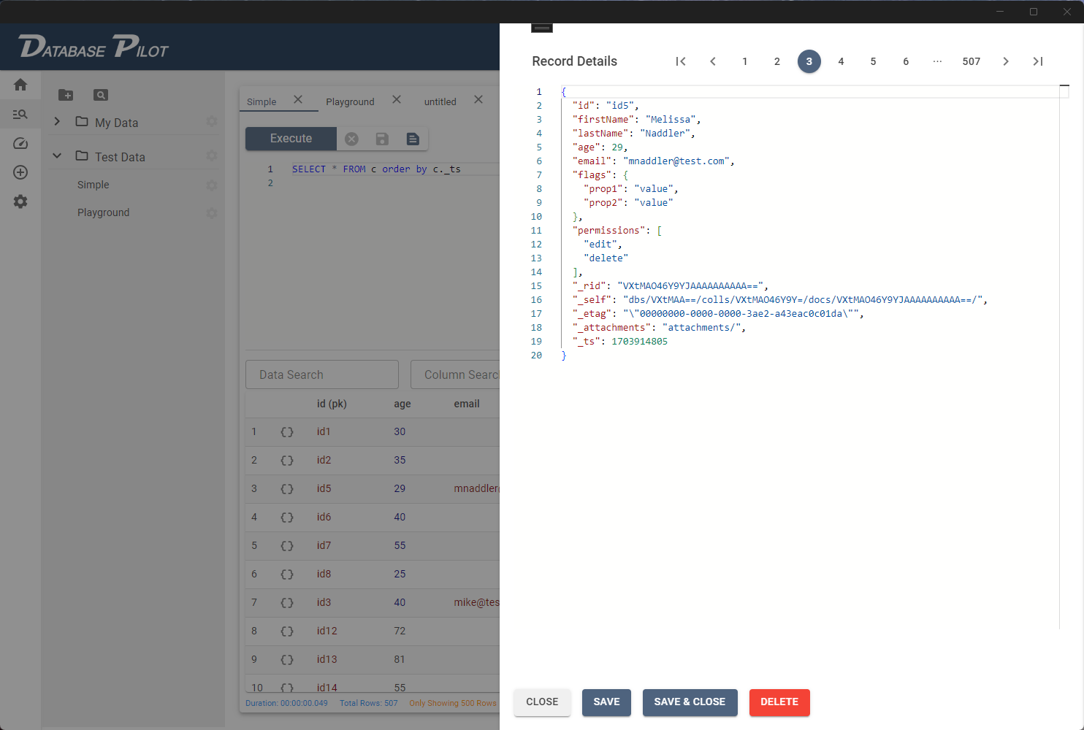Go to record page 507

972,61
